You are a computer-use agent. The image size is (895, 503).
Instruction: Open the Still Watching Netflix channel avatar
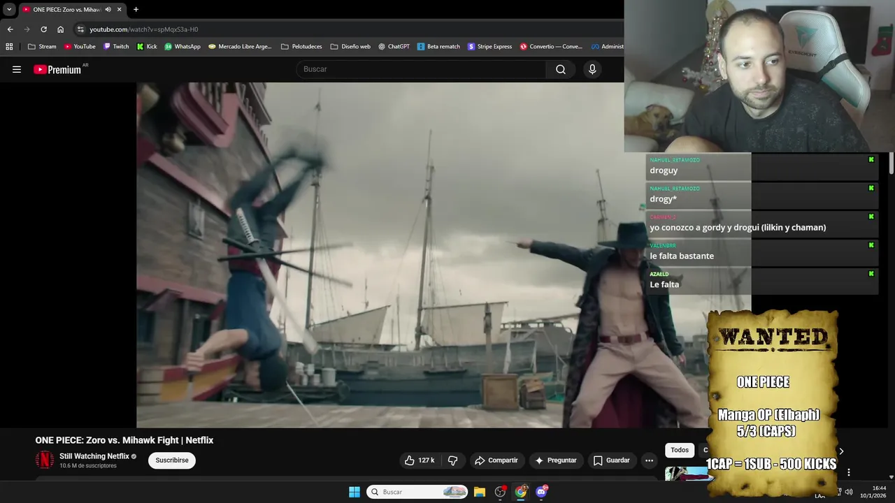coord(45,460)
